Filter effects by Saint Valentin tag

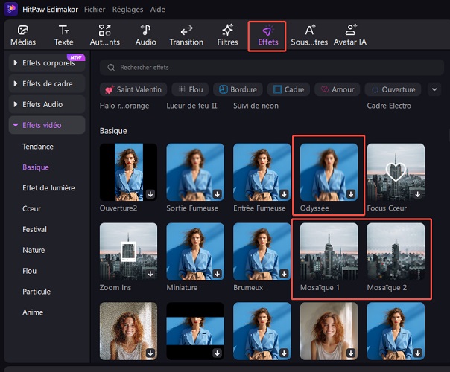133,89
